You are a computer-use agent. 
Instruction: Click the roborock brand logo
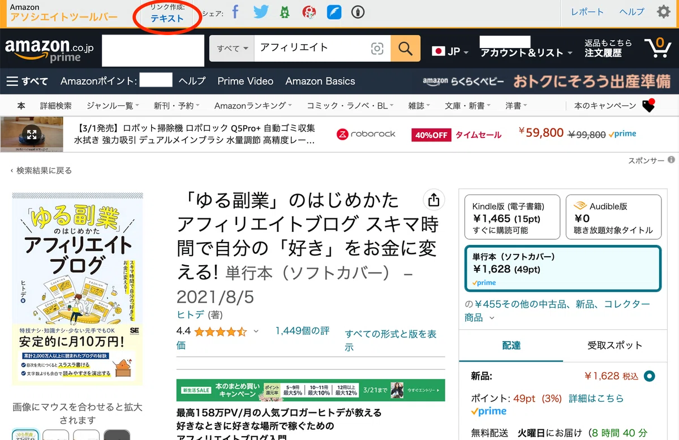click(x=366, y=134)
